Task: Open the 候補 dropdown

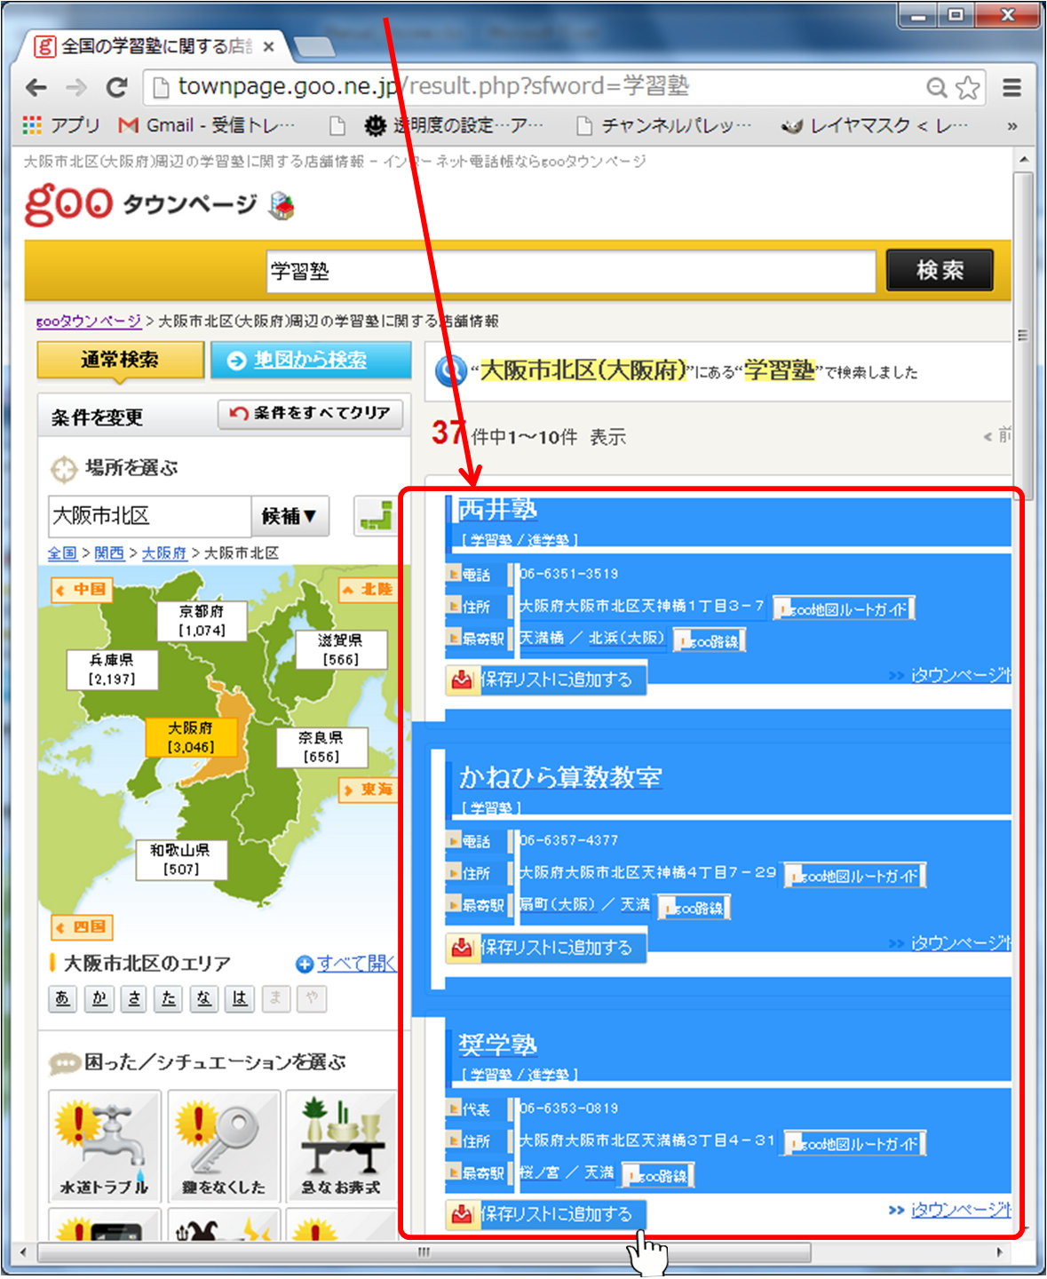Action: [x=290, y=516]
